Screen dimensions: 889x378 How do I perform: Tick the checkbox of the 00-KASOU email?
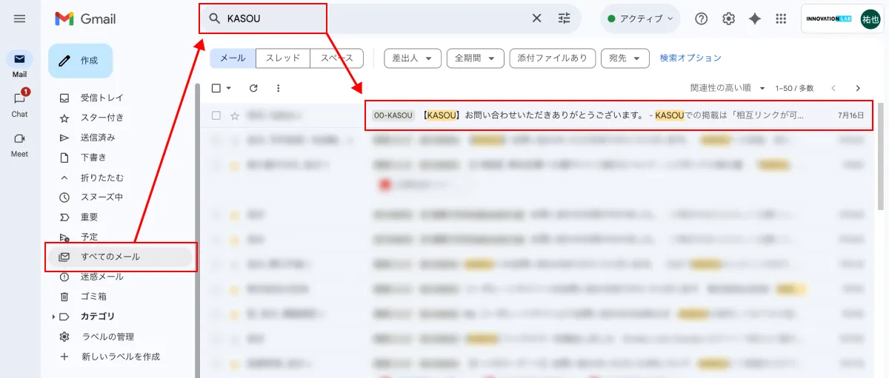216,115
